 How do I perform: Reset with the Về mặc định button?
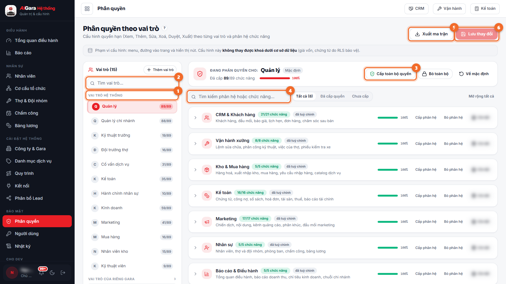coord(474,74)
